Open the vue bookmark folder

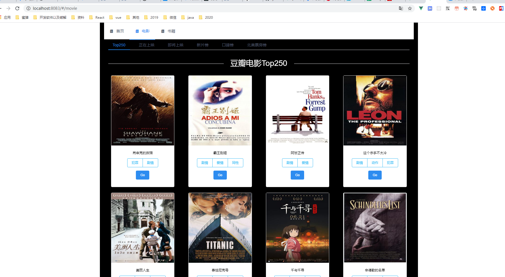[115, 17]
